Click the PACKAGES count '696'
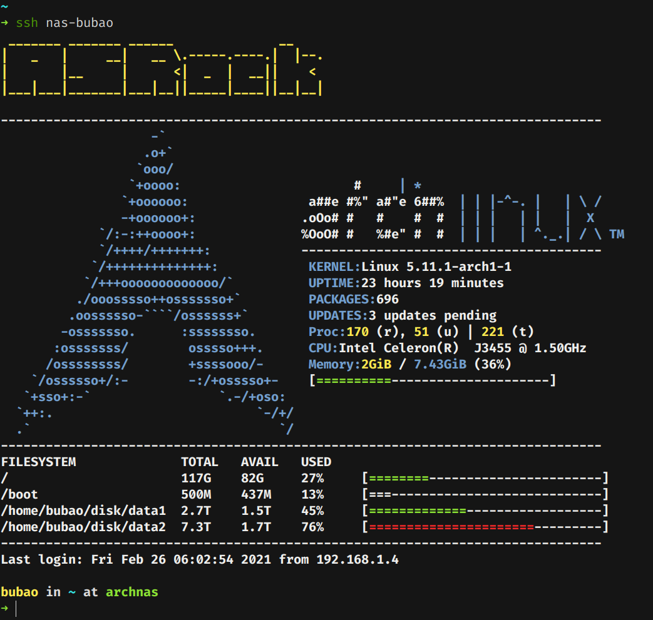Screen dimensions: 653x620 click(x=388, y=299)
